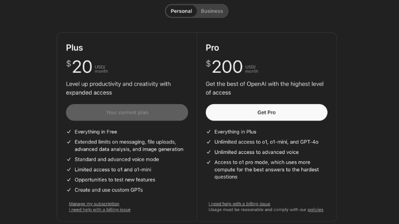Image resolution: width=399 pixels, height=224 pixels.
Task: Click the checkmark beside Limited access to o1
Action: pyautogui.click(x=69, y=170)
